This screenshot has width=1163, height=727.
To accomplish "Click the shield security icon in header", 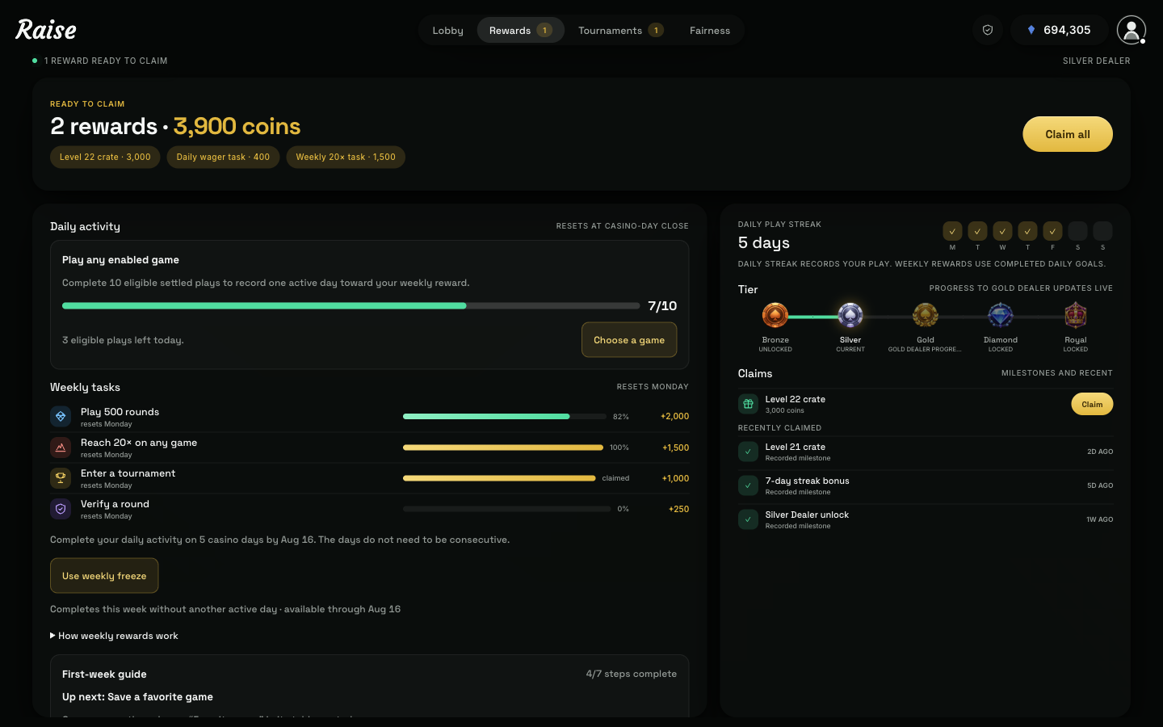I will click(988, 30).
